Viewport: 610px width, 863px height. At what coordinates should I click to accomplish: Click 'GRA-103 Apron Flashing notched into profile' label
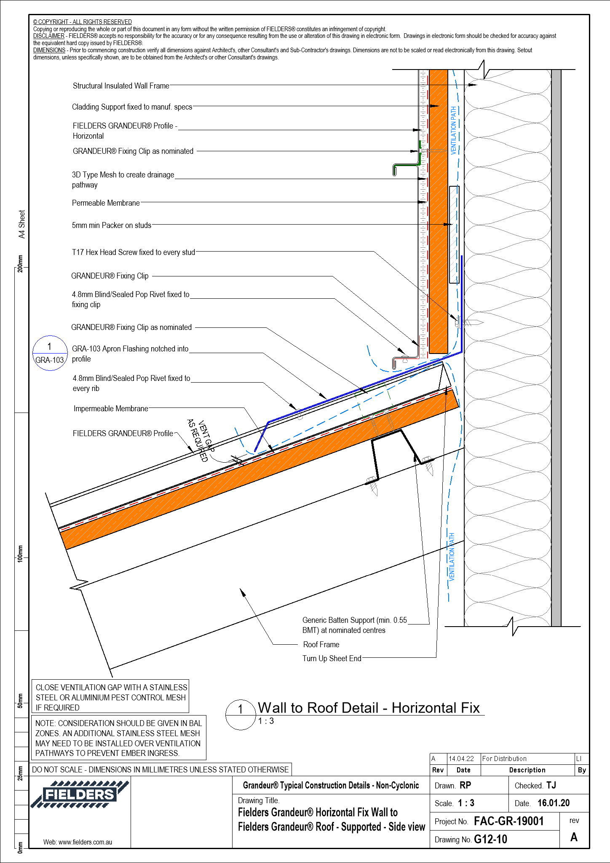(130, 354)
